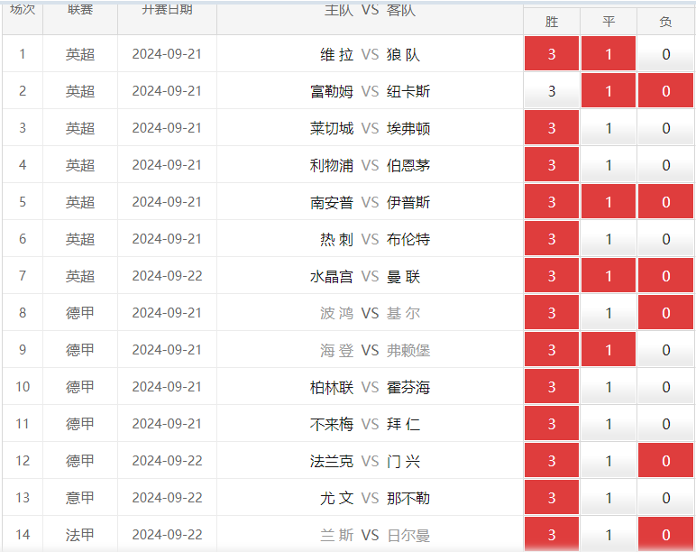Select loss 0 for 莱切城 VS 埃弗顿
696x552 pixels.
pos(665,128)
